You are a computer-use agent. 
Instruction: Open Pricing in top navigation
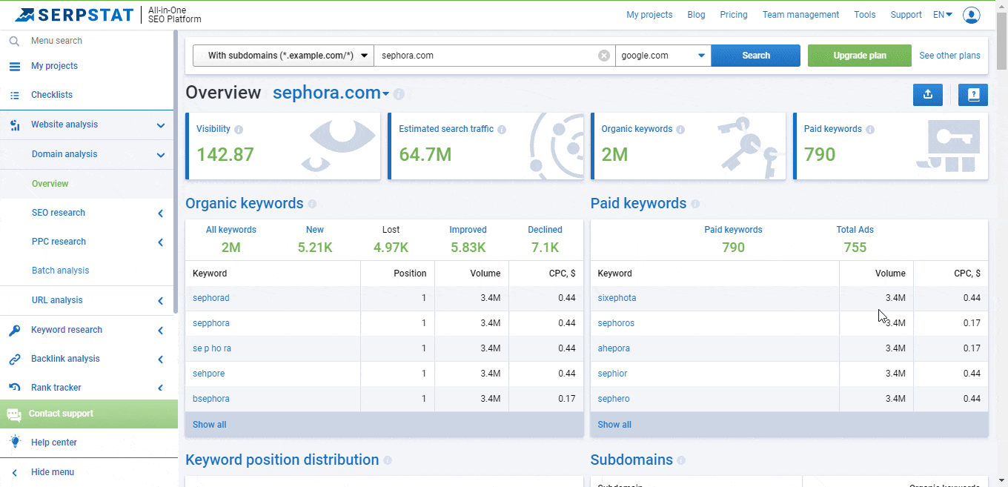click(734, 15)
